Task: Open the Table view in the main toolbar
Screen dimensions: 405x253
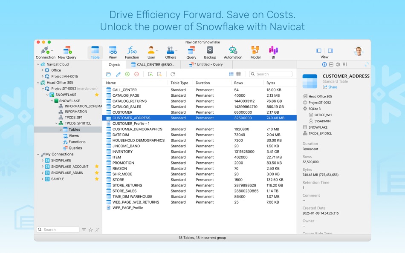Action: [95, 51]
